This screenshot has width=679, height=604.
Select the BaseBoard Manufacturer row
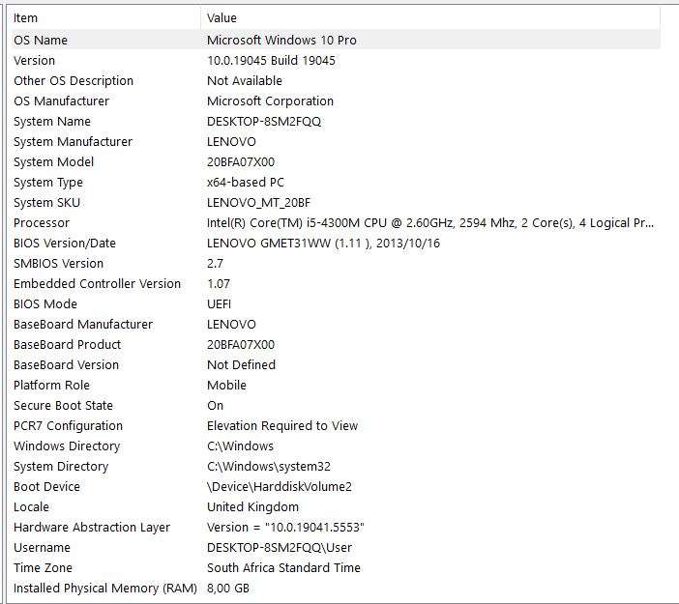pos(83,325)
